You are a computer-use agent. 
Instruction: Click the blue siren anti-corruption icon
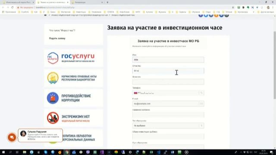click(53, 98)
